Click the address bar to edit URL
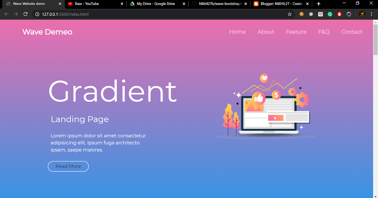This screenshot has height=198, width=378. (126, 14)
